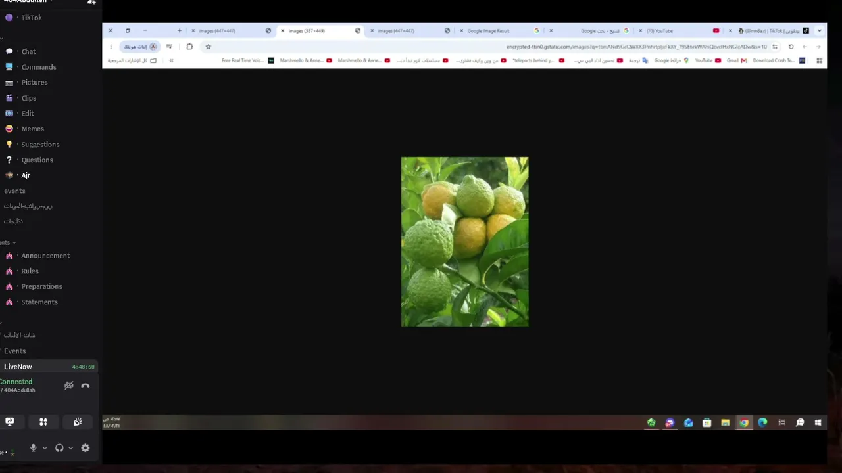Open the soundboard button

(x=78, y=422)
